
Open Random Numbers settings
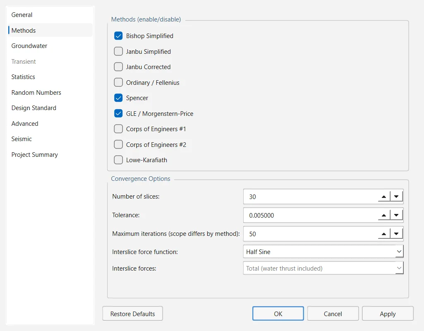tap(50, 93)
